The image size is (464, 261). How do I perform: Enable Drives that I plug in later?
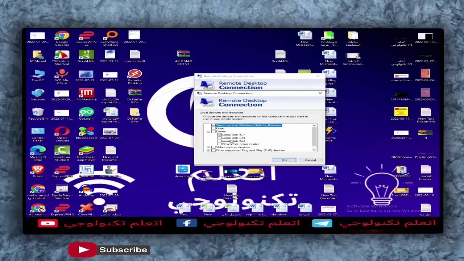tap(219, 144)
